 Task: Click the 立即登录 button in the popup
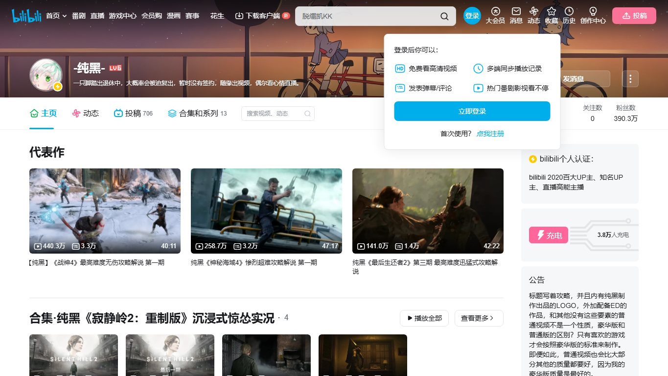[x=472, y=111]
